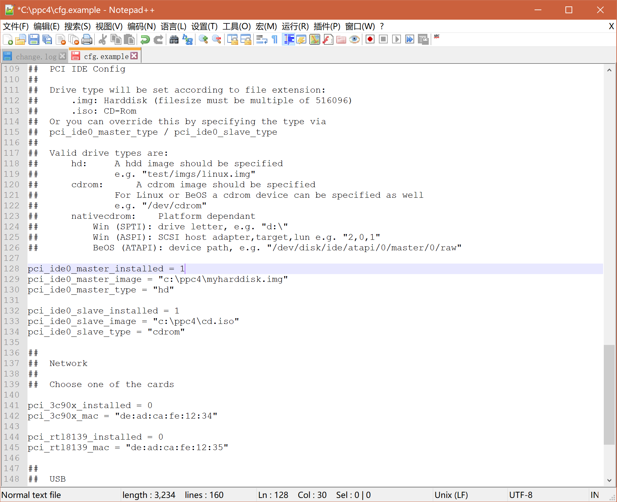This screenshot has height=502, width=617.
Task: Click the vertical scrollbar down arrow
Action: [609, 480]
